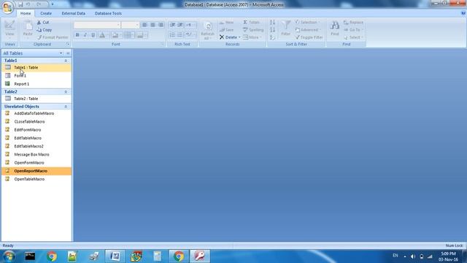Image resolution: width=467 pixels, height=263 pixels.
Task: Toggle bold formatting
Action: pyautogui.click(x=77, y=35)
